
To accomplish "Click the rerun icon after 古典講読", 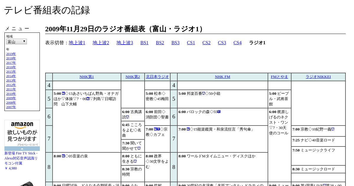I will coord(127,117).
